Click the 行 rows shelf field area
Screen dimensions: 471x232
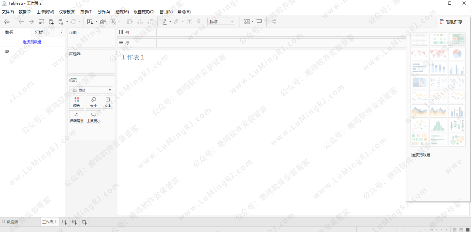[x=281, y=43]
